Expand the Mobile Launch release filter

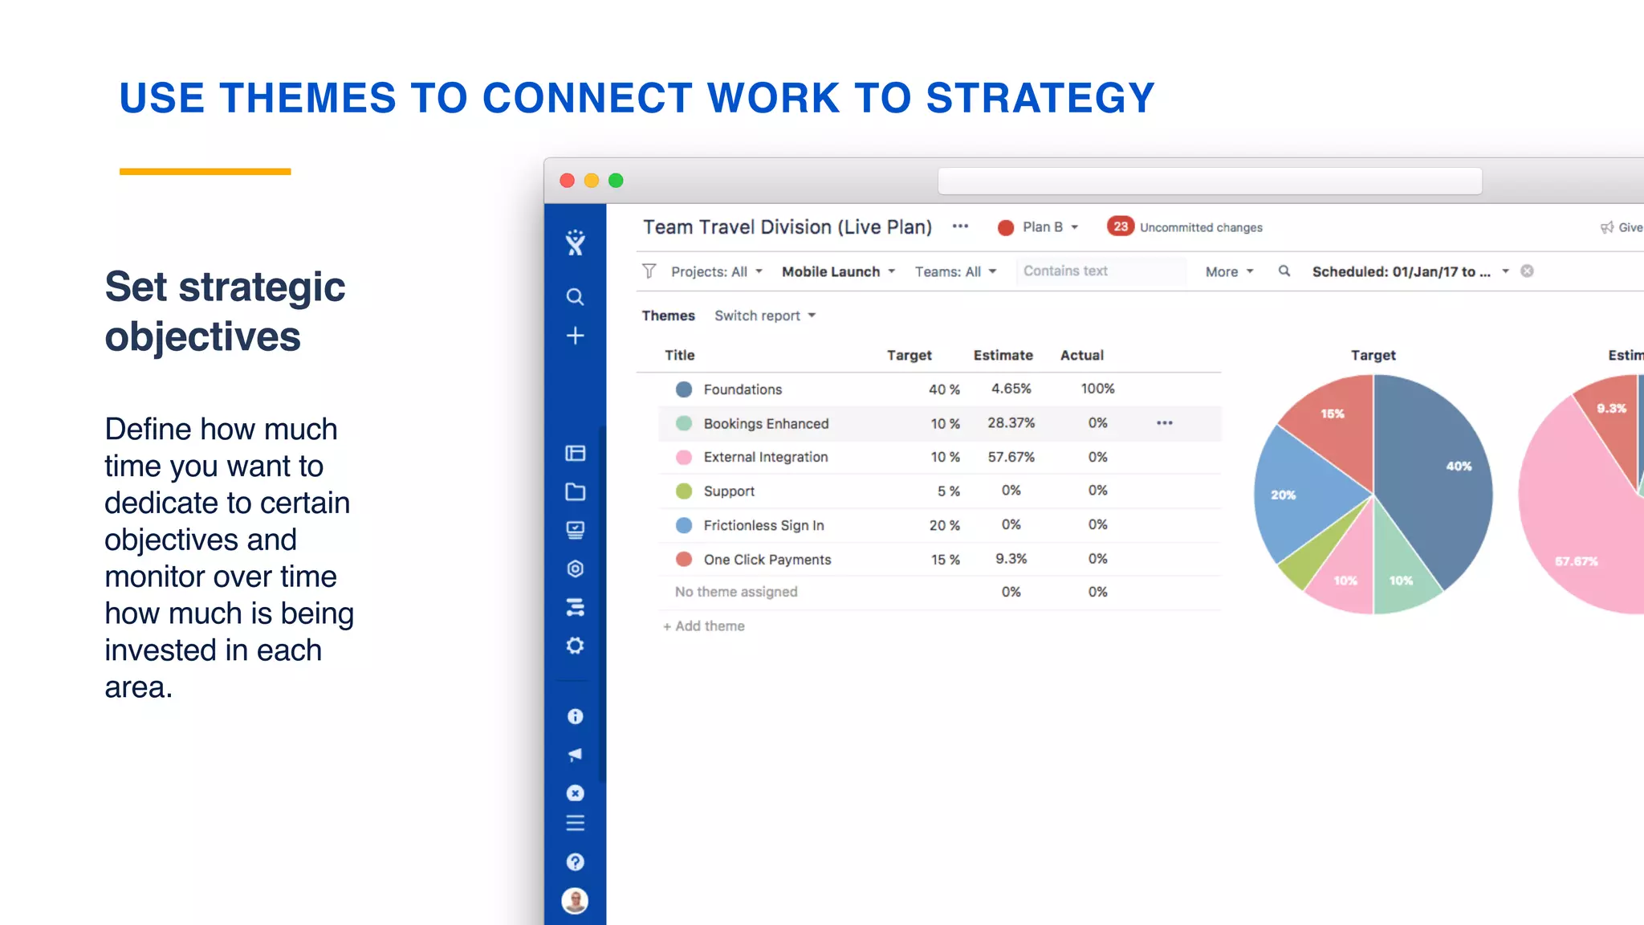point(838,271)
